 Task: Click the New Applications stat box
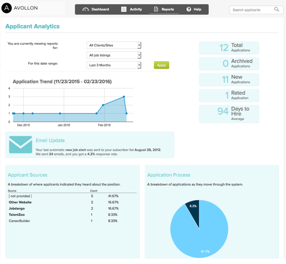point(229,79)
